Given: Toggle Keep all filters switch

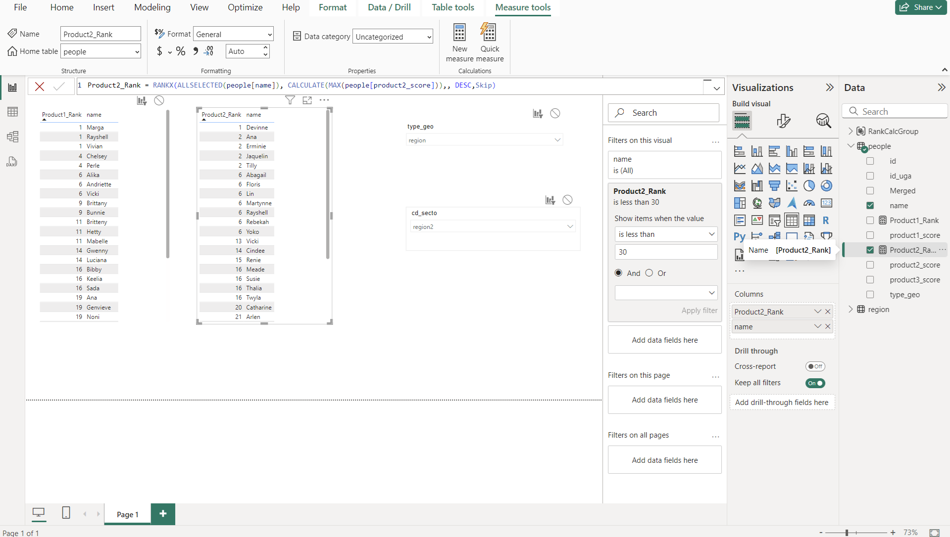Looking at the screenshot, I should tap(815, 383).
